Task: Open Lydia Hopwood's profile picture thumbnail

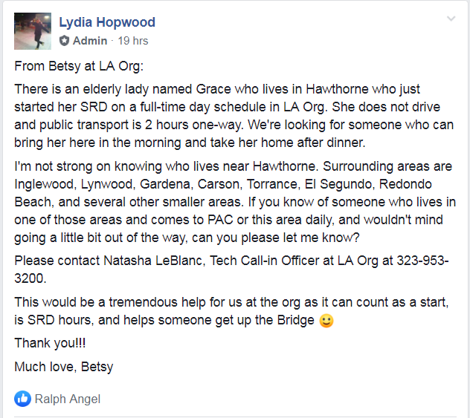Action: coord(33,31)
